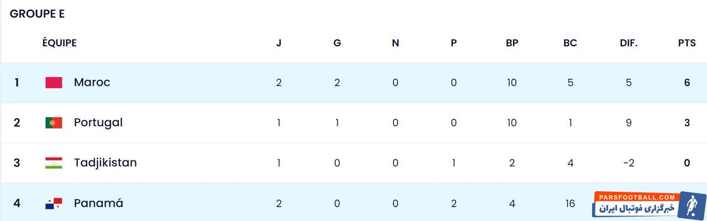Select the Tadjikistan team name
The image size is (707, 221).
[x=105, y=163]
